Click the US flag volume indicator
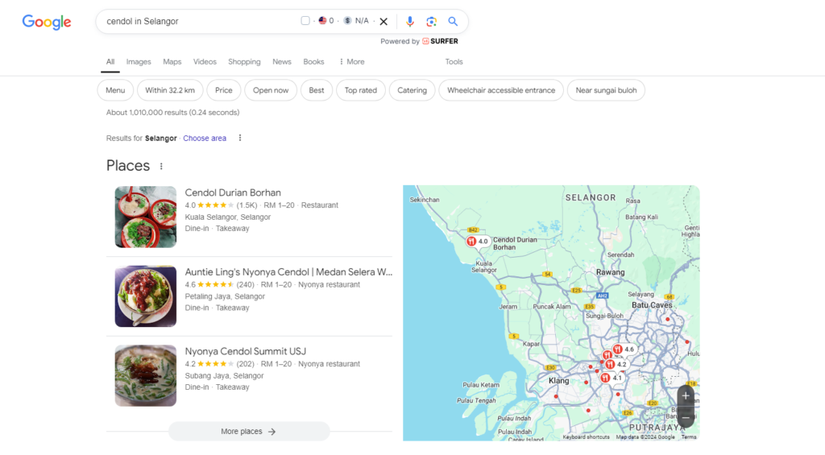Screen dimensions: 825x455 click(322, 21)
